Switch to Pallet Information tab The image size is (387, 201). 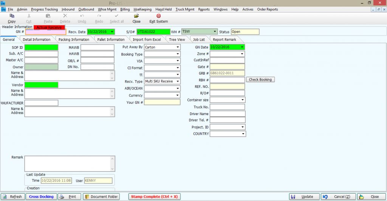(x=111, y=40)
